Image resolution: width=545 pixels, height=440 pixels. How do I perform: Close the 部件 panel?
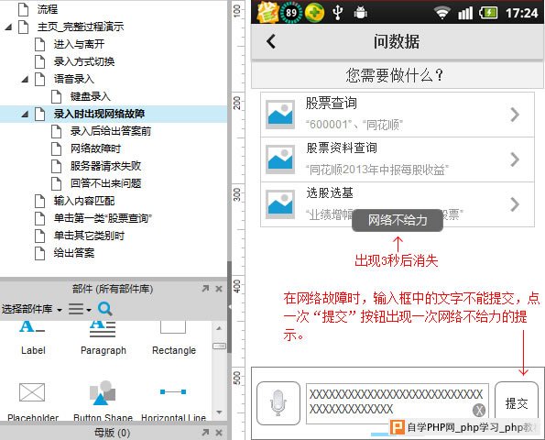point(219,289)
